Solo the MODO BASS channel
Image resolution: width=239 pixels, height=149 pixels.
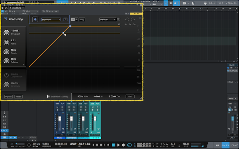coord(74,107)
